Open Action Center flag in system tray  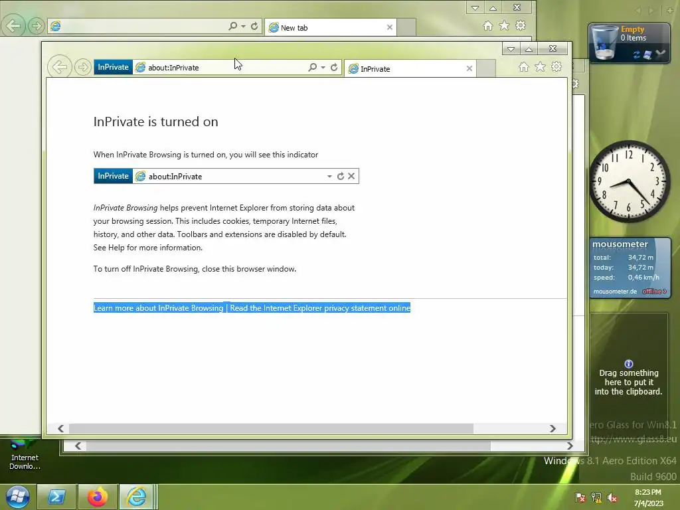(580, 497)
